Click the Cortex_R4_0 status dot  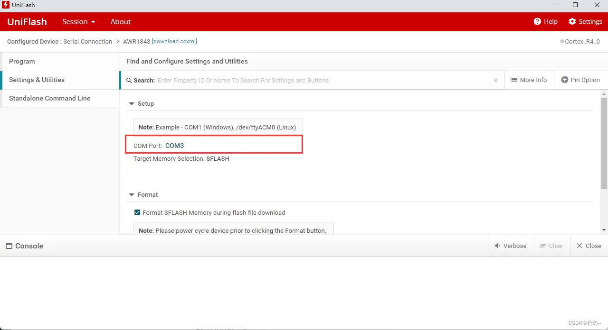point(562,42)
